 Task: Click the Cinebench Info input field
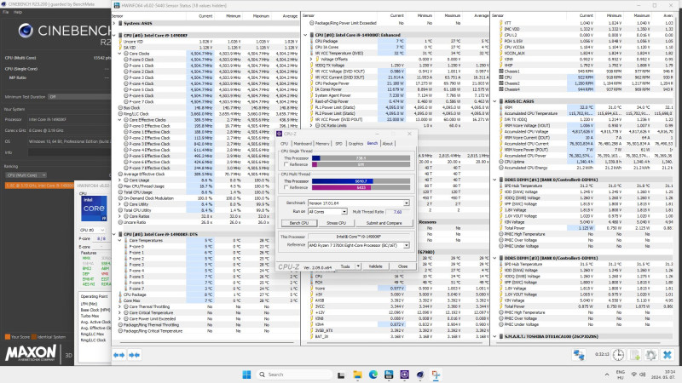point(69,152)
